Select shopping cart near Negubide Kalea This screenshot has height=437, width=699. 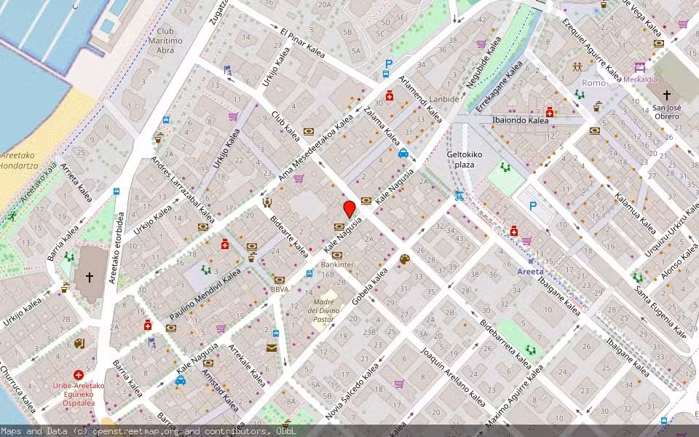point(481,44)
